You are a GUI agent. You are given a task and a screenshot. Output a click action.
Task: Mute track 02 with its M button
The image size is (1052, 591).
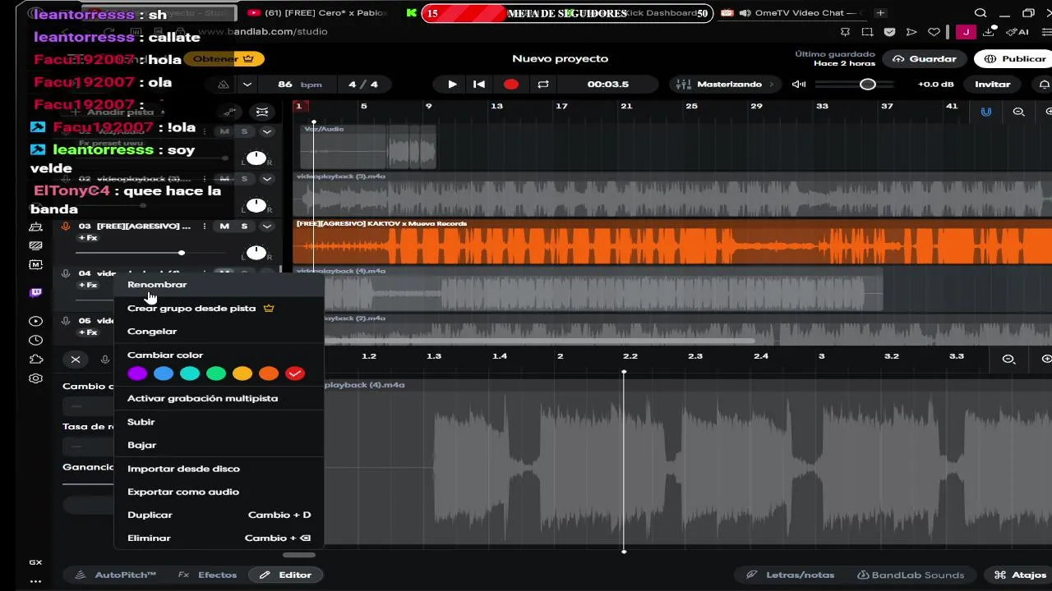click(224, 179)
